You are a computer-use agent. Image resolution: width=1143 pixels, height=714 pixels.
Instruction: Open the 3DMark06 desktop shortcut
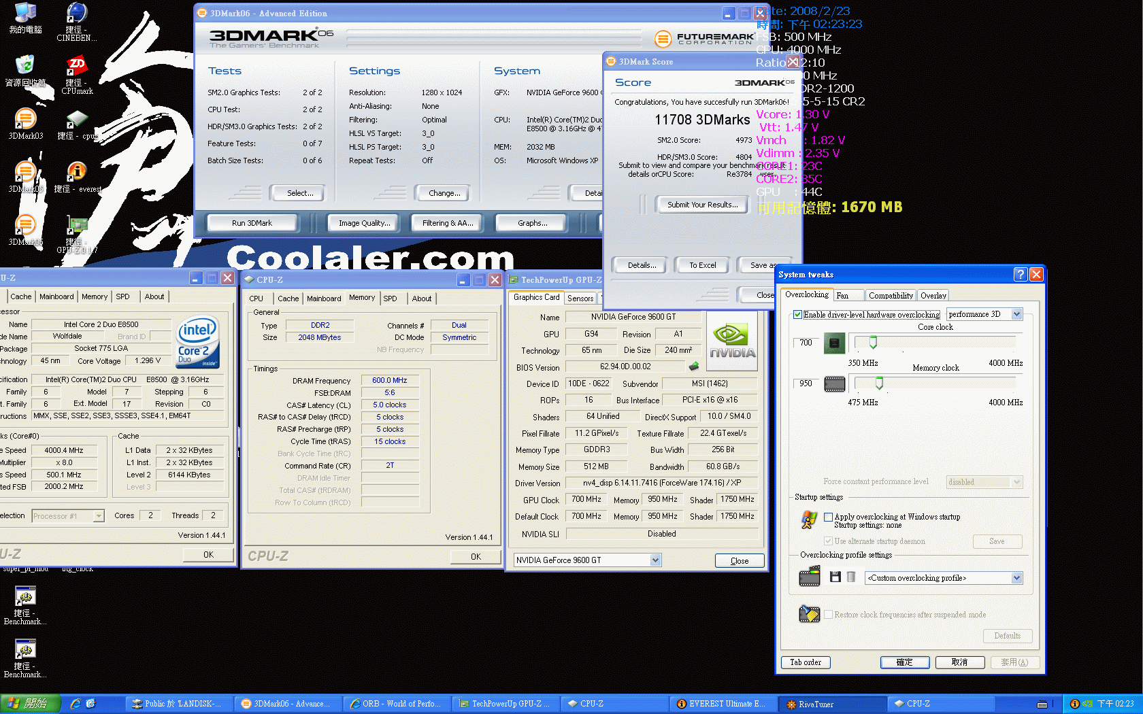25,229
